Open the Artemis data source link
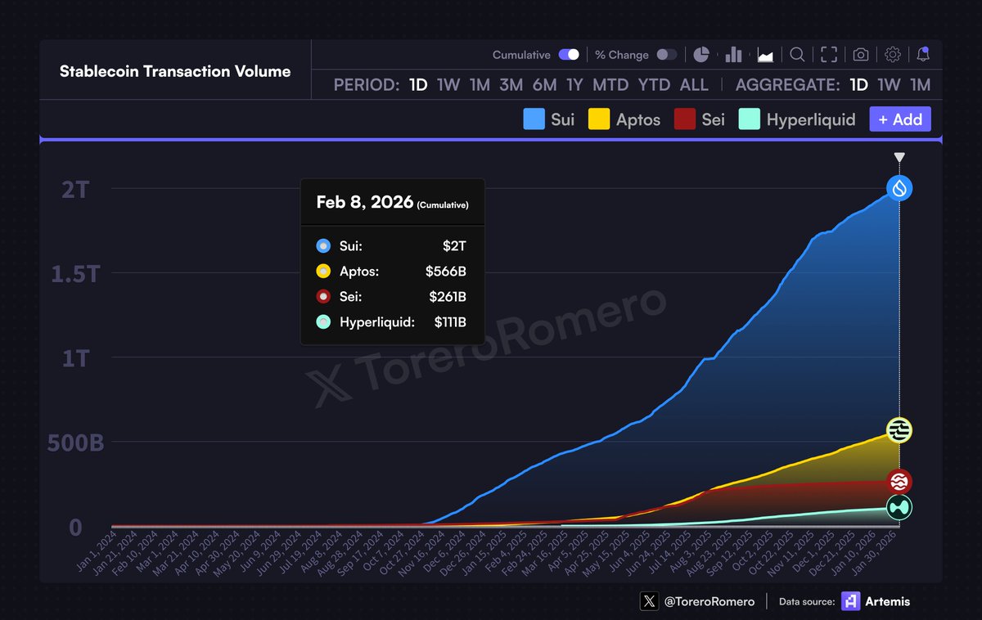The width and height of the screenshot is (982, 620). (889, 601)
